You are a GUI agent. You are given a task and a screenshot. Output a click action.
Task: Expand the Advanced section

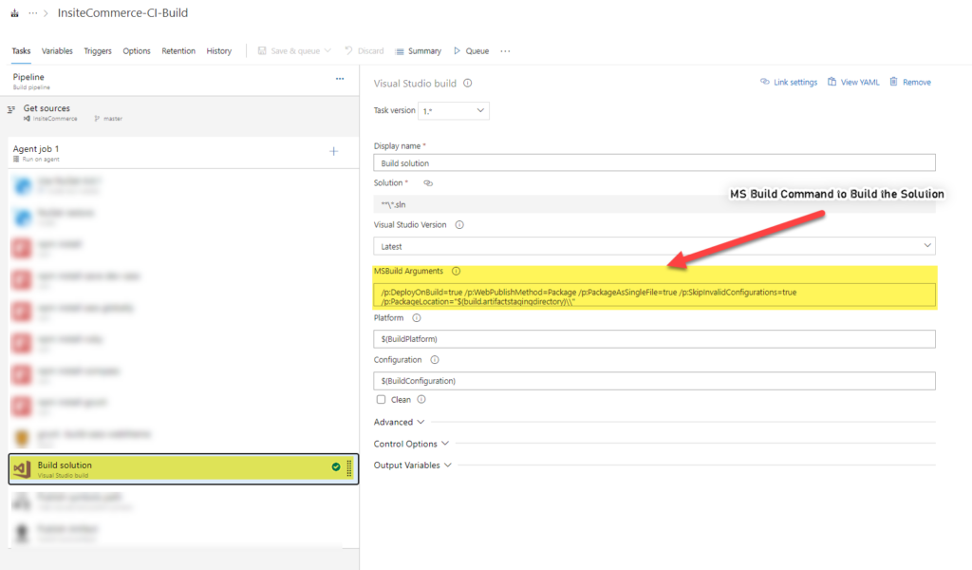click(400, 422)
